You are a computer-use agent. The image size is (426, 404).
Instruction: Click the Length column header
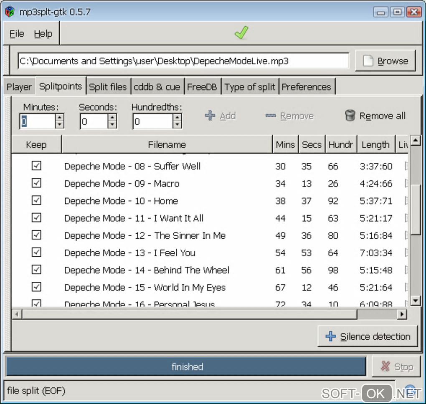376,144
